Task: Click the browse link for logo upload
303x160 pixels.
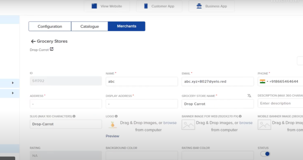Action: [x=170, y=123]
